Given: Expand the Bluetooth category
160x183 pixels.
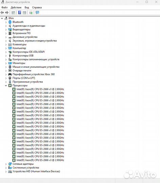Looking at the screenshot, I should pos(6,22).
